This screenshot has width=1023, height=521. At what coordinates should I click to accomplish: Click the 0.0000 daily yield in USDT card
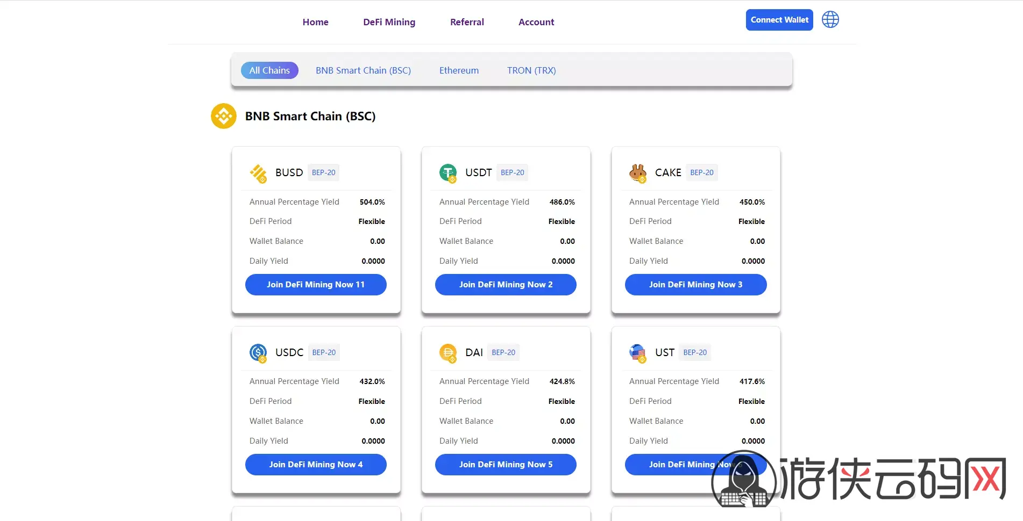[563, 261]
